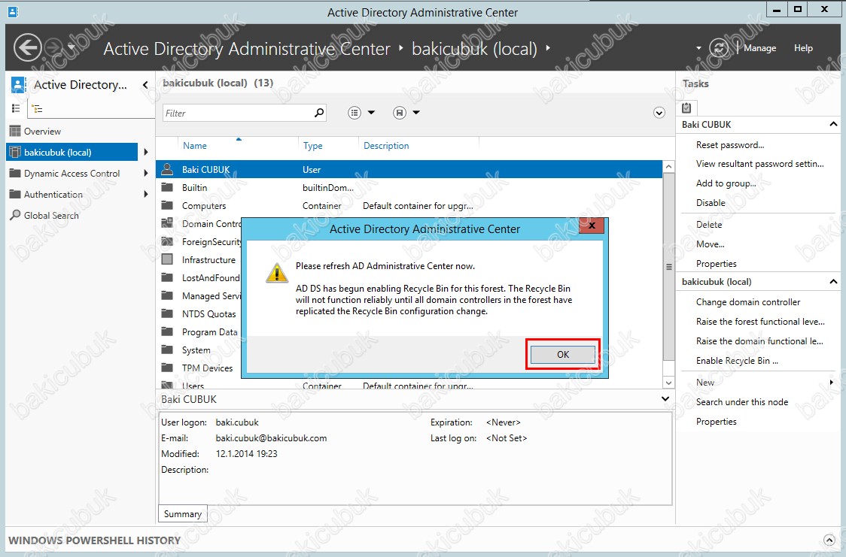The image size is (846, 557).
Task: Click the Builtin folder icon
Action: [x=167, y=187]
